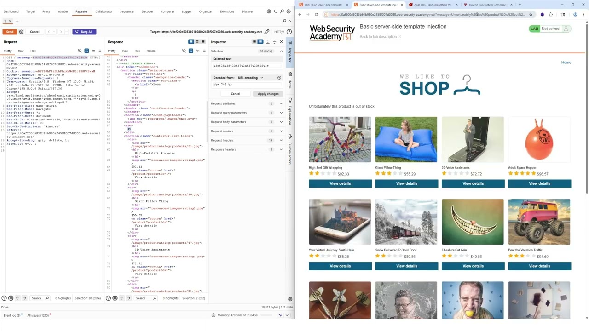Screen dimensions: 589x331
Task: Toggle show newline characters in Request pane
Action: click(x=93, y=51)
